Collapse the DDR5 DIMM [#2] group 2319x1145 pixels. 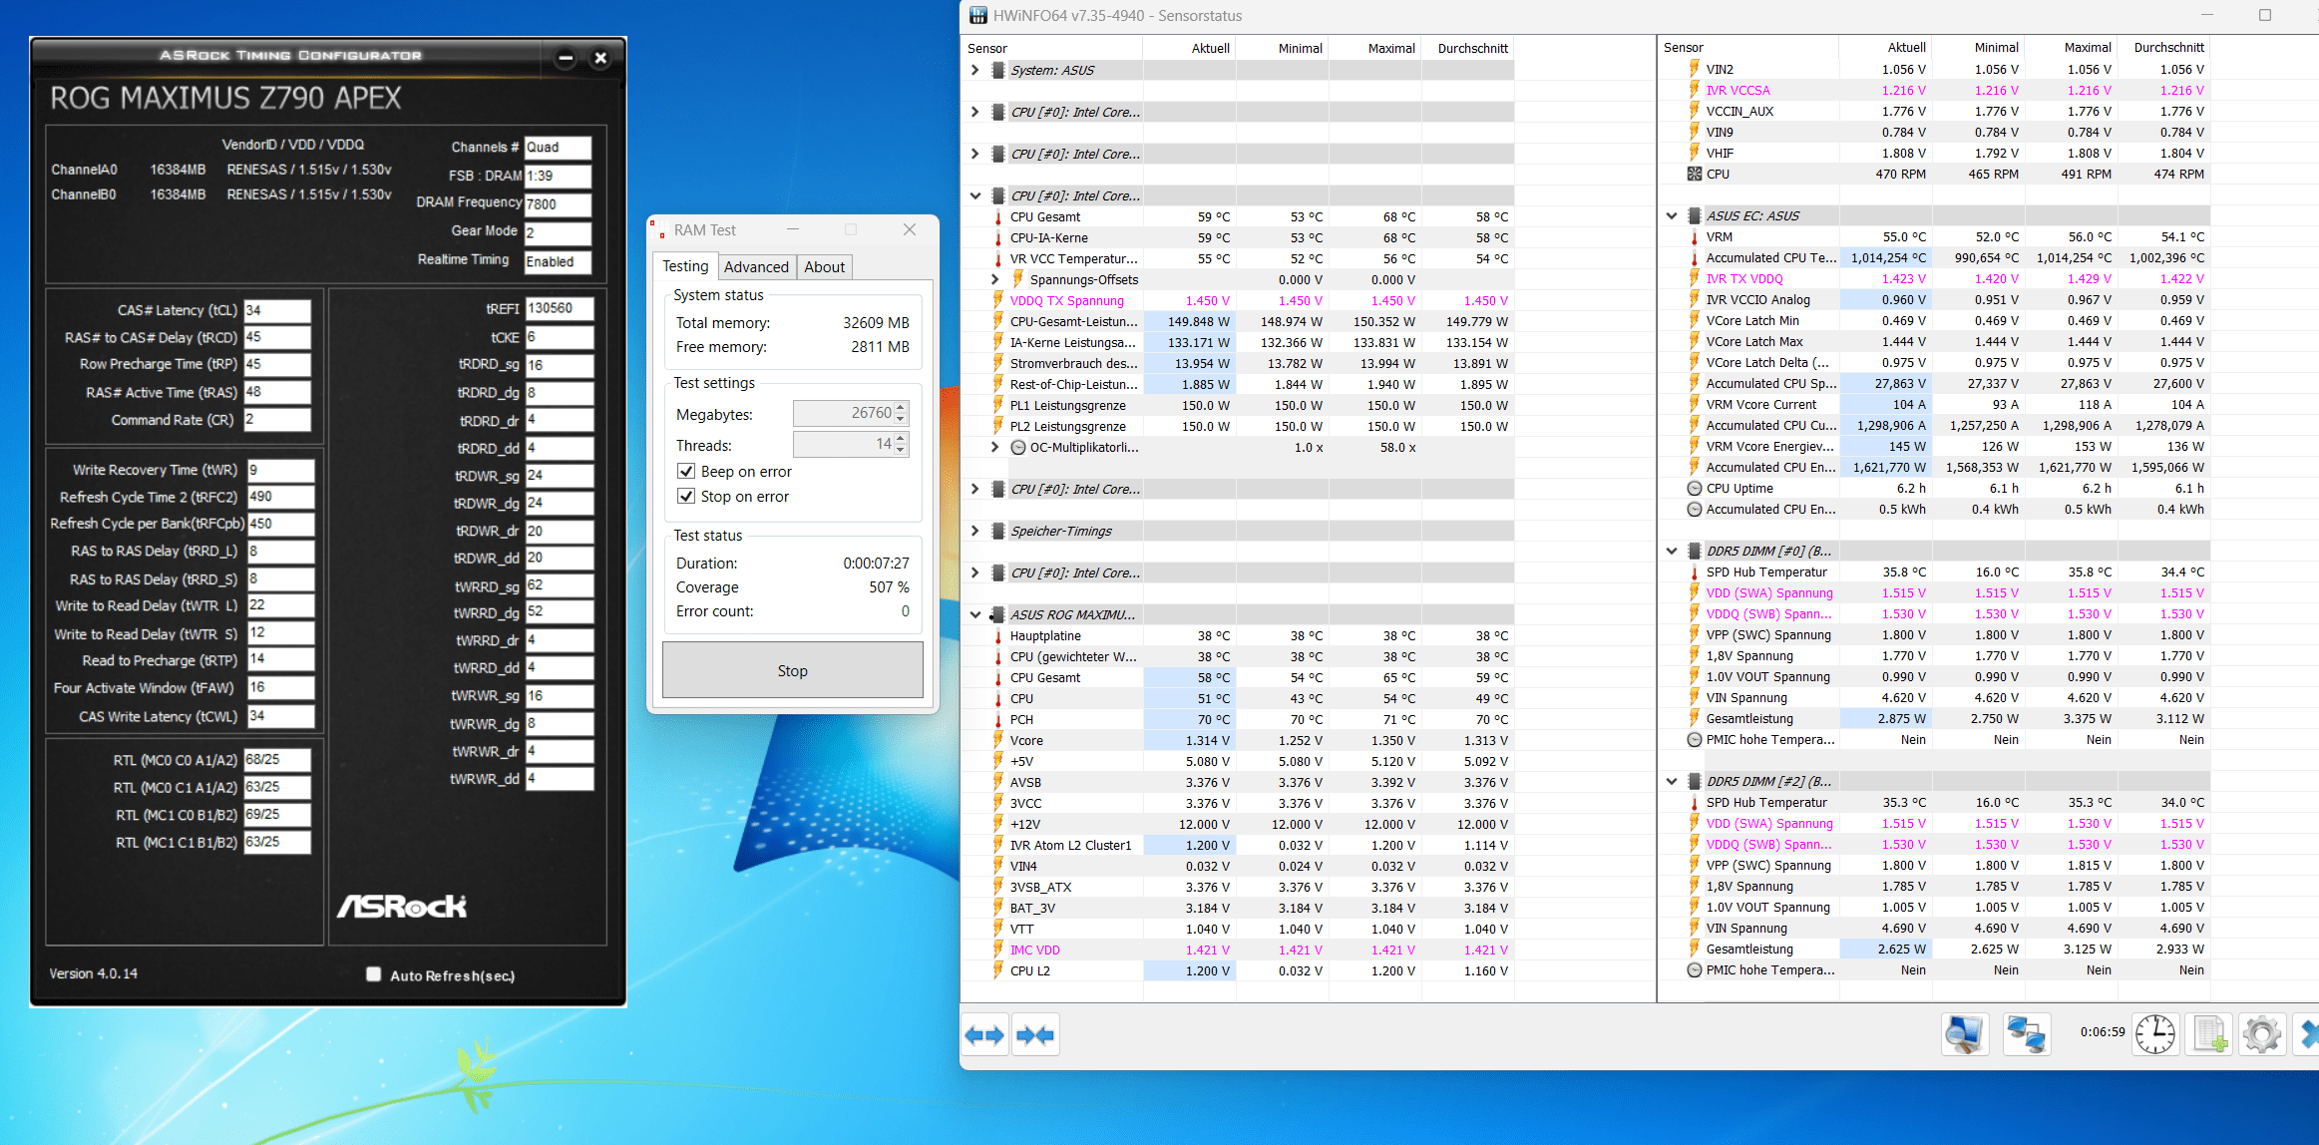(x=1672, y=781)
